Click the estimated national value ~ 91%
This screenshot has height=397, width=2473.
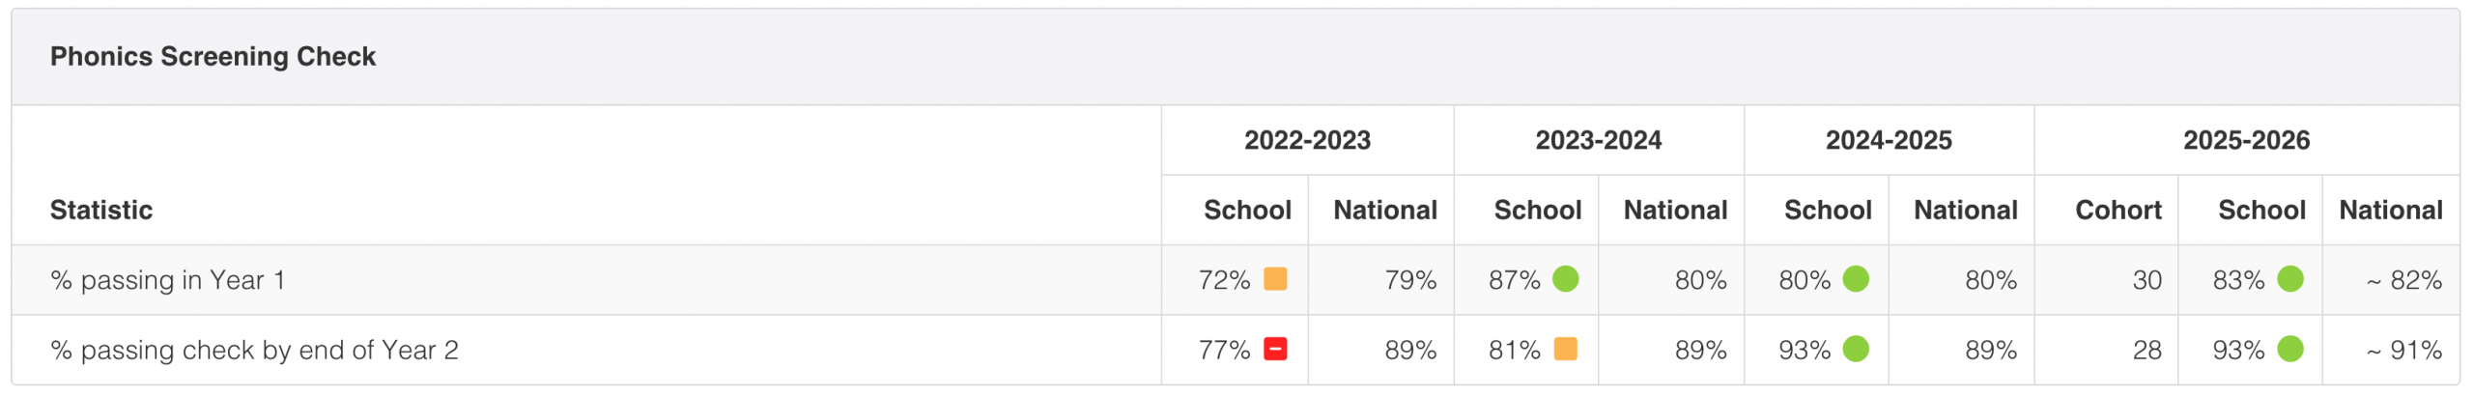(x=2403, y=350)
